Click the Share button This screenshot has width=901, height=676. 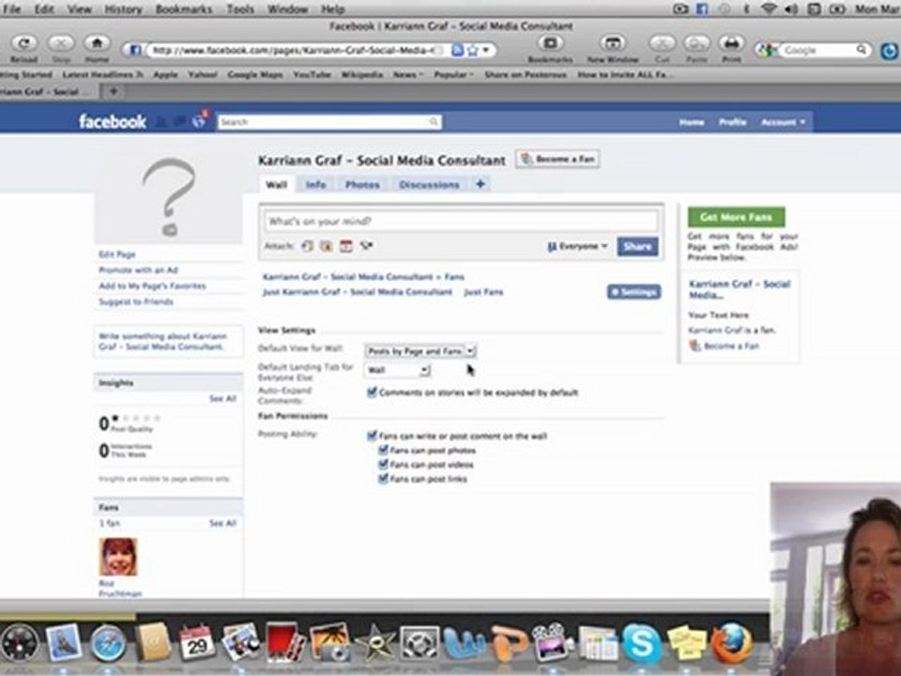[637, 246]
